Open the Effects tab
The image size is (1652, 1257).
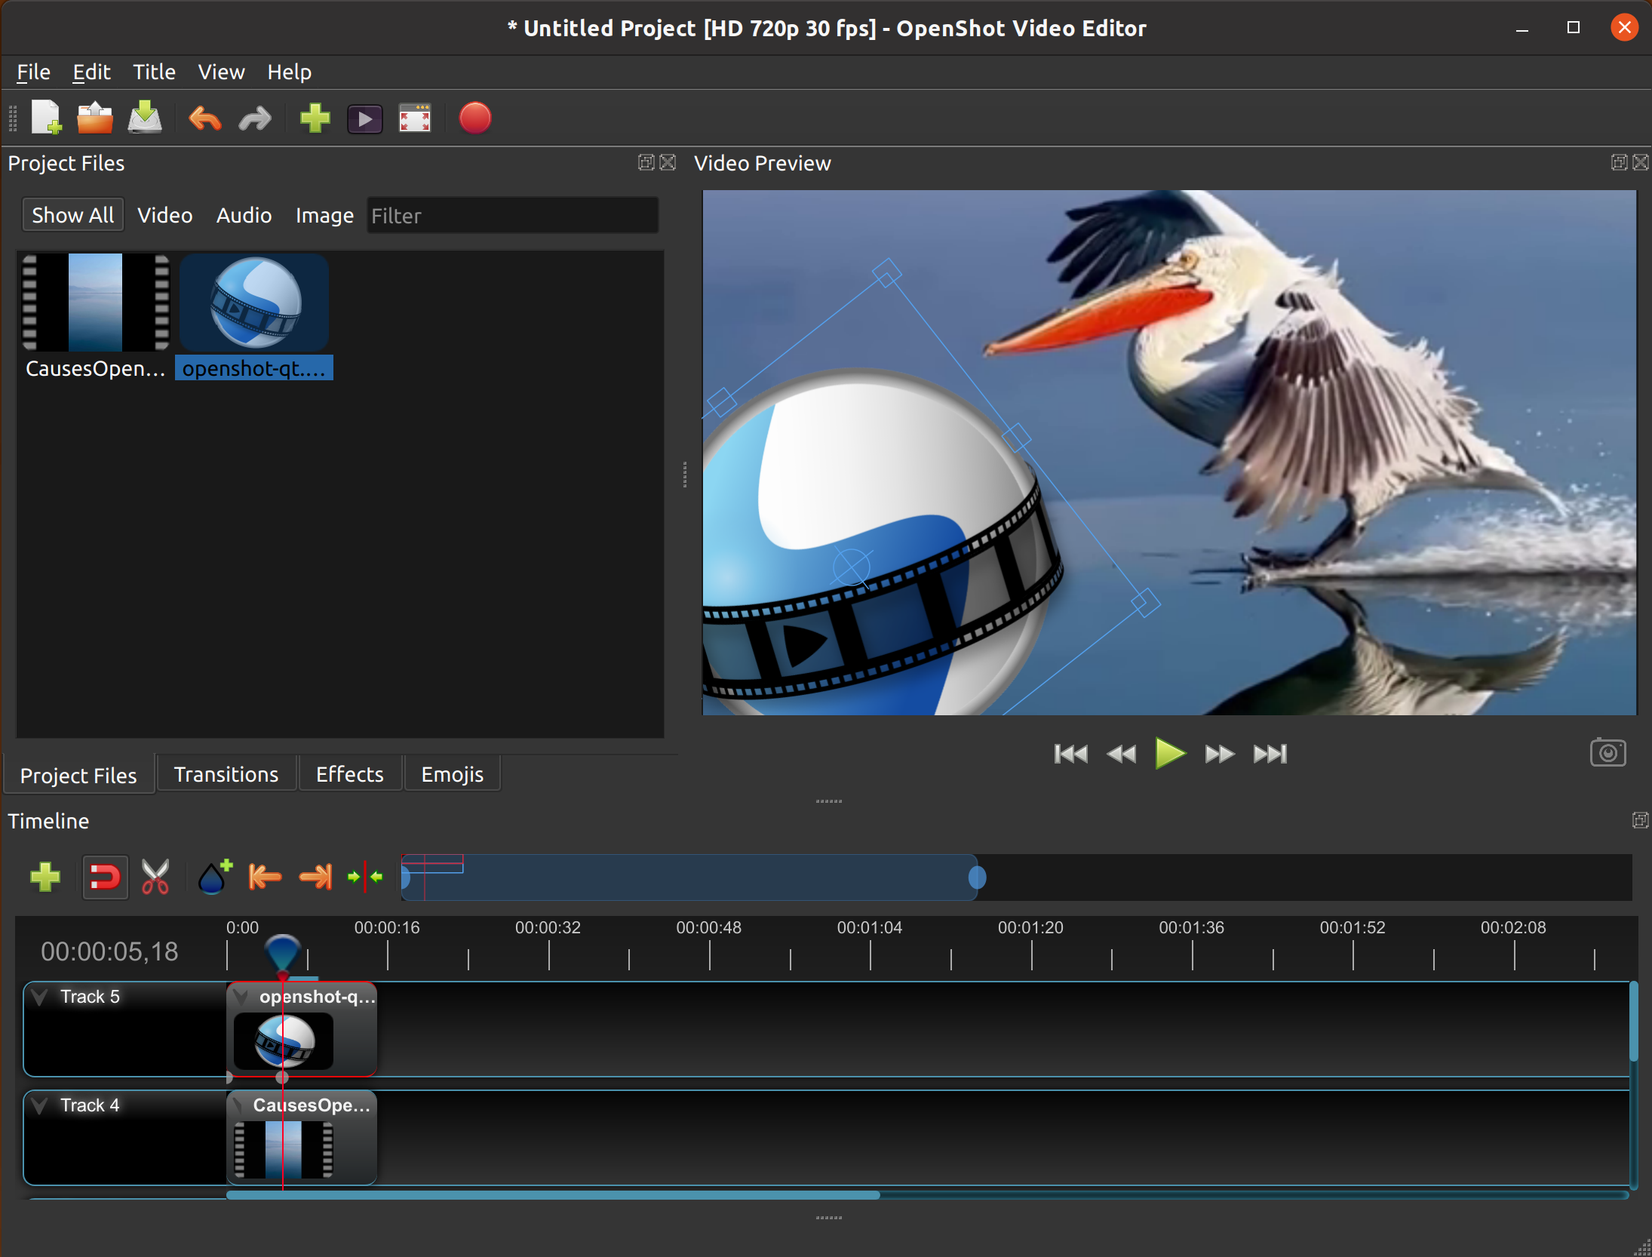pos(347,774)
